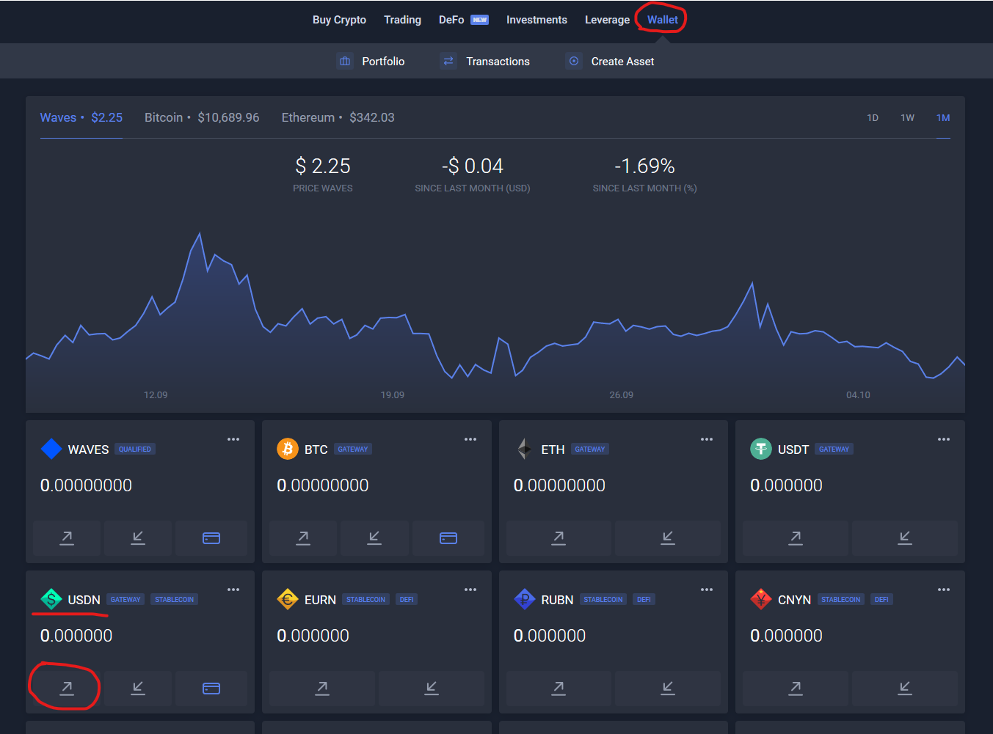Screen dimensions: 993x734
Task: Switch chart to 1W time range
Action: click(907, 118)
